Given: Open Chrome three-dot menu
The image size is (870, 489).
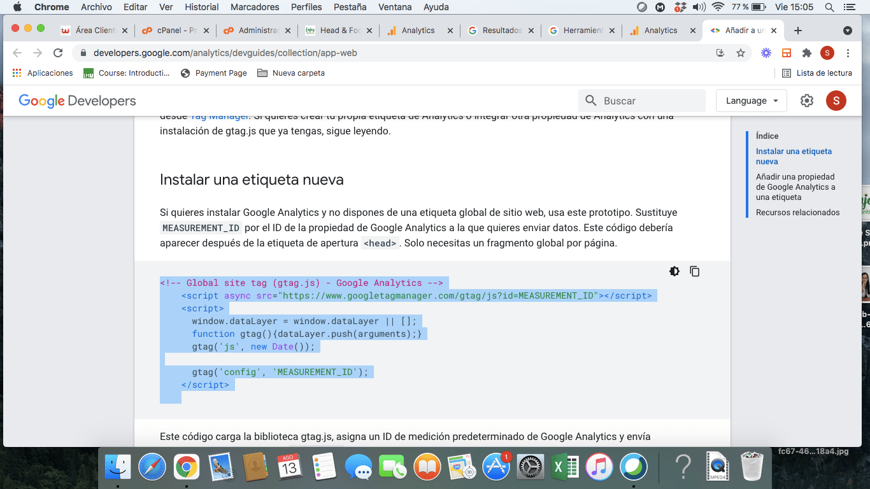Looking at the screenshot, I should coord(848,53).
